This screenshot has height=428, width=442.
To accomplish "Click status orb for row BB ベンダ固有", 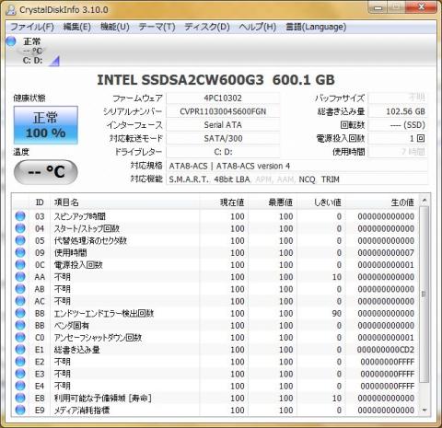I will point(20,325).
